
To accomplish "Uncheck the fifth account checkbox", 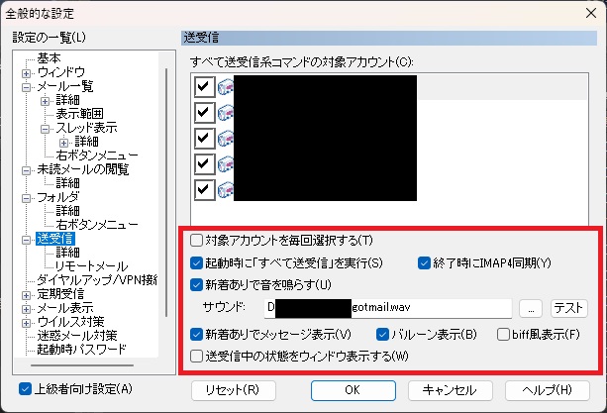I will click(x=204, y=189).
